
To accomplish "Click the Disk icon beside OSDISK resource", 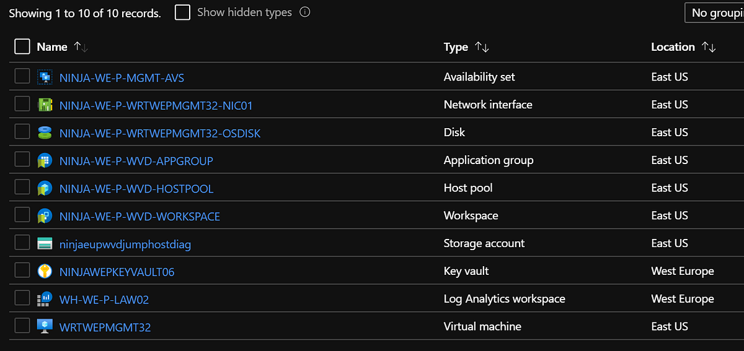I will coord(45,132).
